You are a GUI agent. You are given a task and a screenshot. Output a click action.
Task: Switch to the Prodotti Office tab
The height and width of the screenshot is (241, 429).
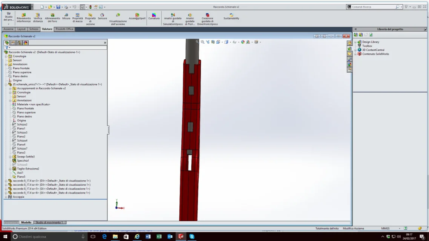[64, 29]
